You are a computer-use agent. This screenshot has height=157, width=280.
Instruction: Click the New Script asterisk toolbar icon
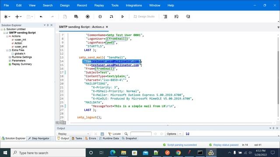point(6,17)
